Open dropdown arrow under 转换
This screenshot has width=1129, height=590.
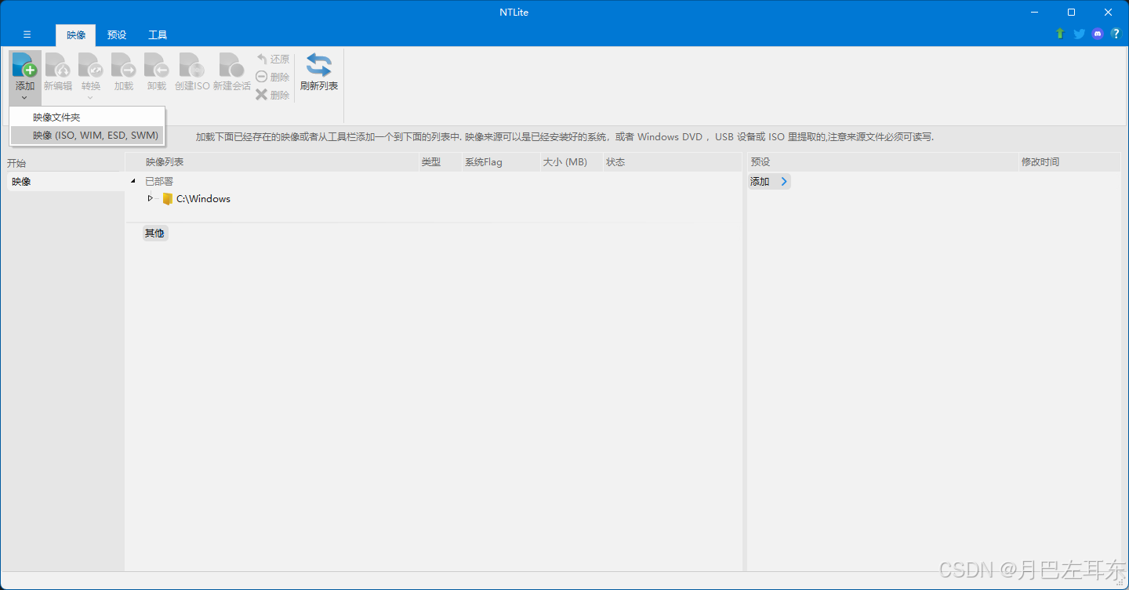91,98
